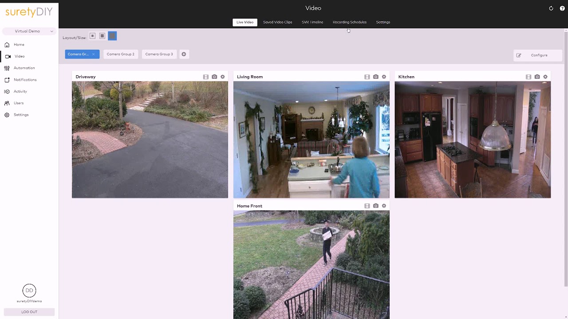Select the medium layout size option

[x=102, y=36]
